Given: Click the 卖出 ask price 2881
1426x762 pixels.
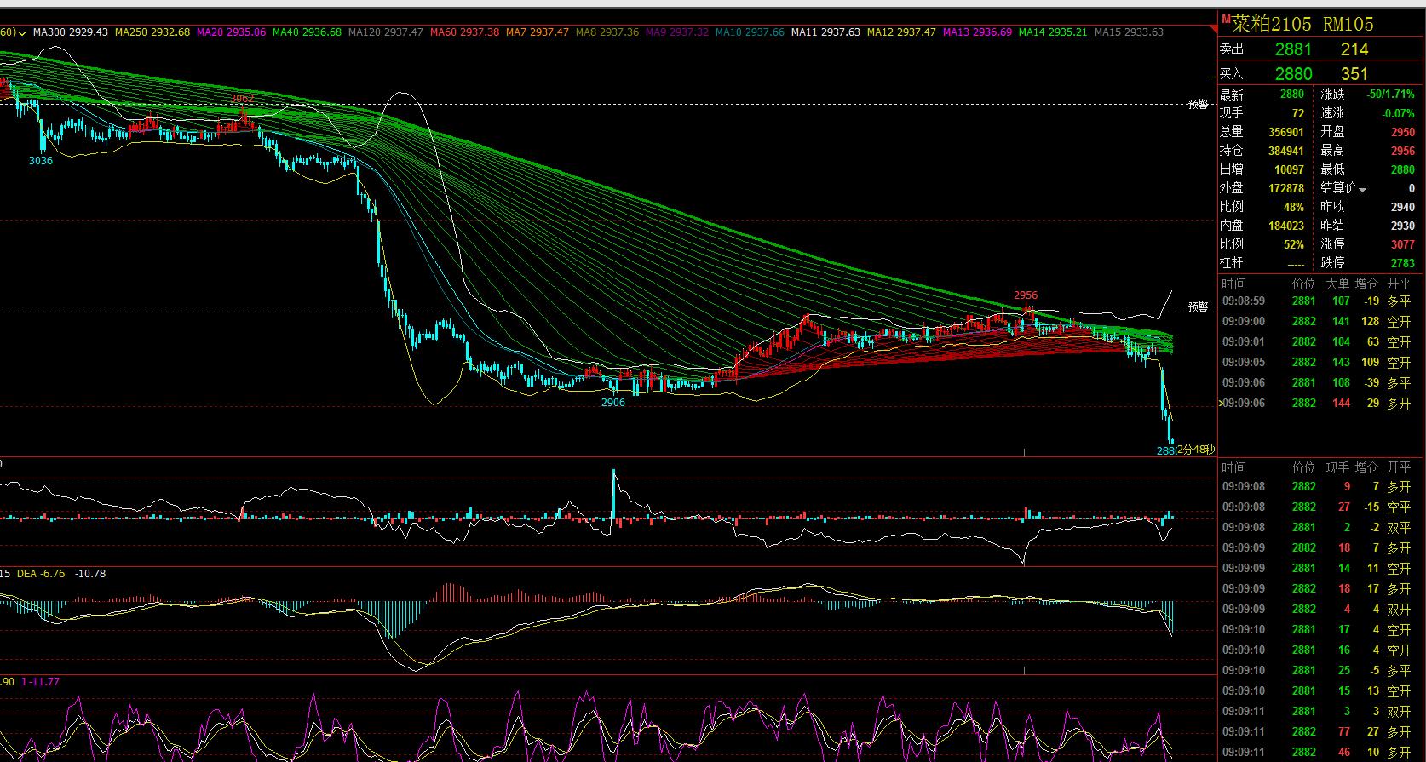Looking at the screenshot, I should point(1293,49).
